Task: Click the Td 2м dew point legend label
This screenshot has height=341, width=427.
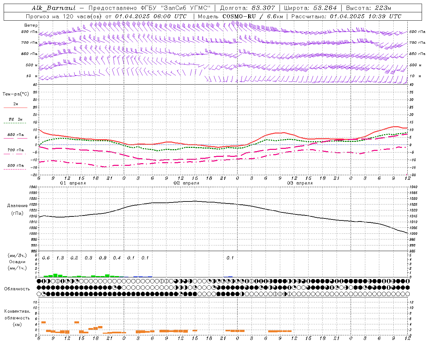Action: tap(16, 119)
